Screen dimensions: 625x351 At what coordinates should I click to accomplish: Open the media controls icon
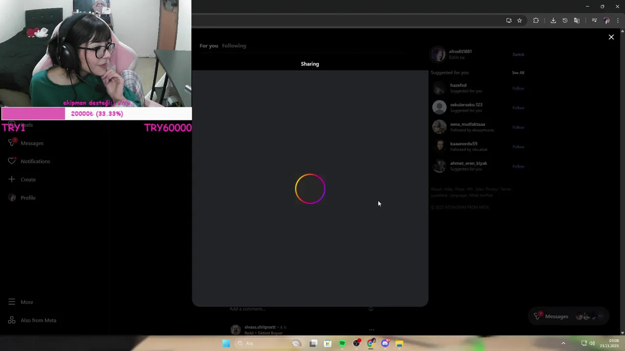(594, 20)
